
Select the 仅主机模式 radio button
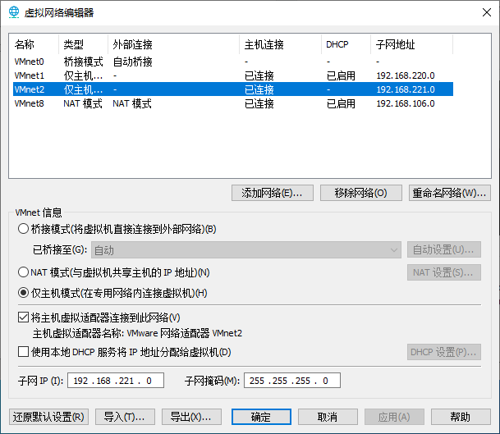click(23, 293)
